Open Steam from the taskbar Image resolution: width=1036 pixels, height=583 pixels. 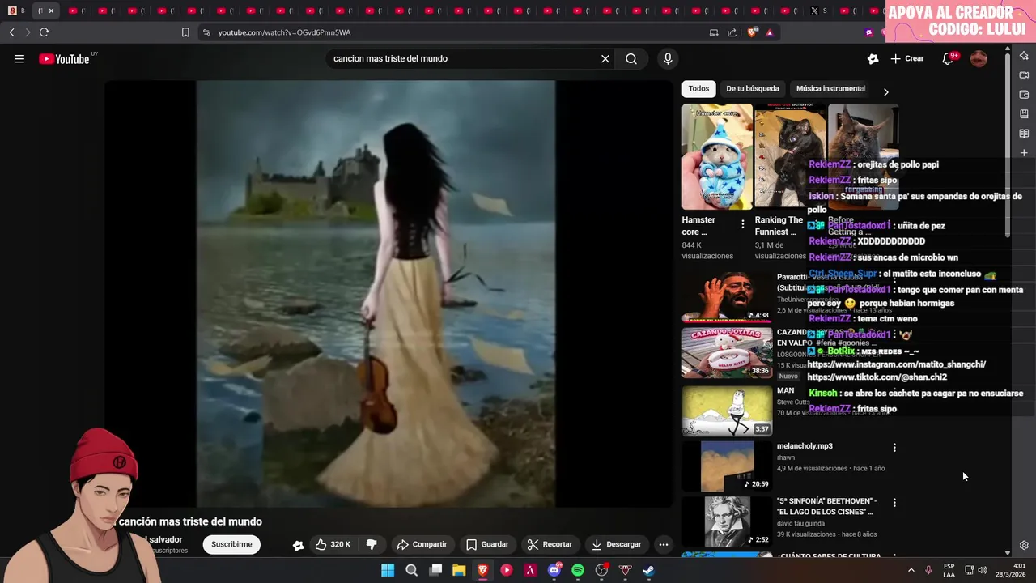(x=648, y=570)
